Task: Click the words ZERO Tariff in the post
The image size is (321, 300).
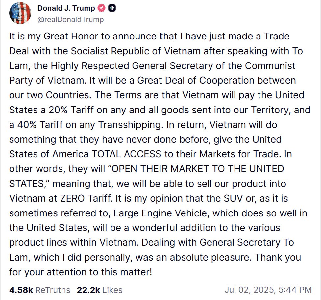Action: (x=86, y=198)
